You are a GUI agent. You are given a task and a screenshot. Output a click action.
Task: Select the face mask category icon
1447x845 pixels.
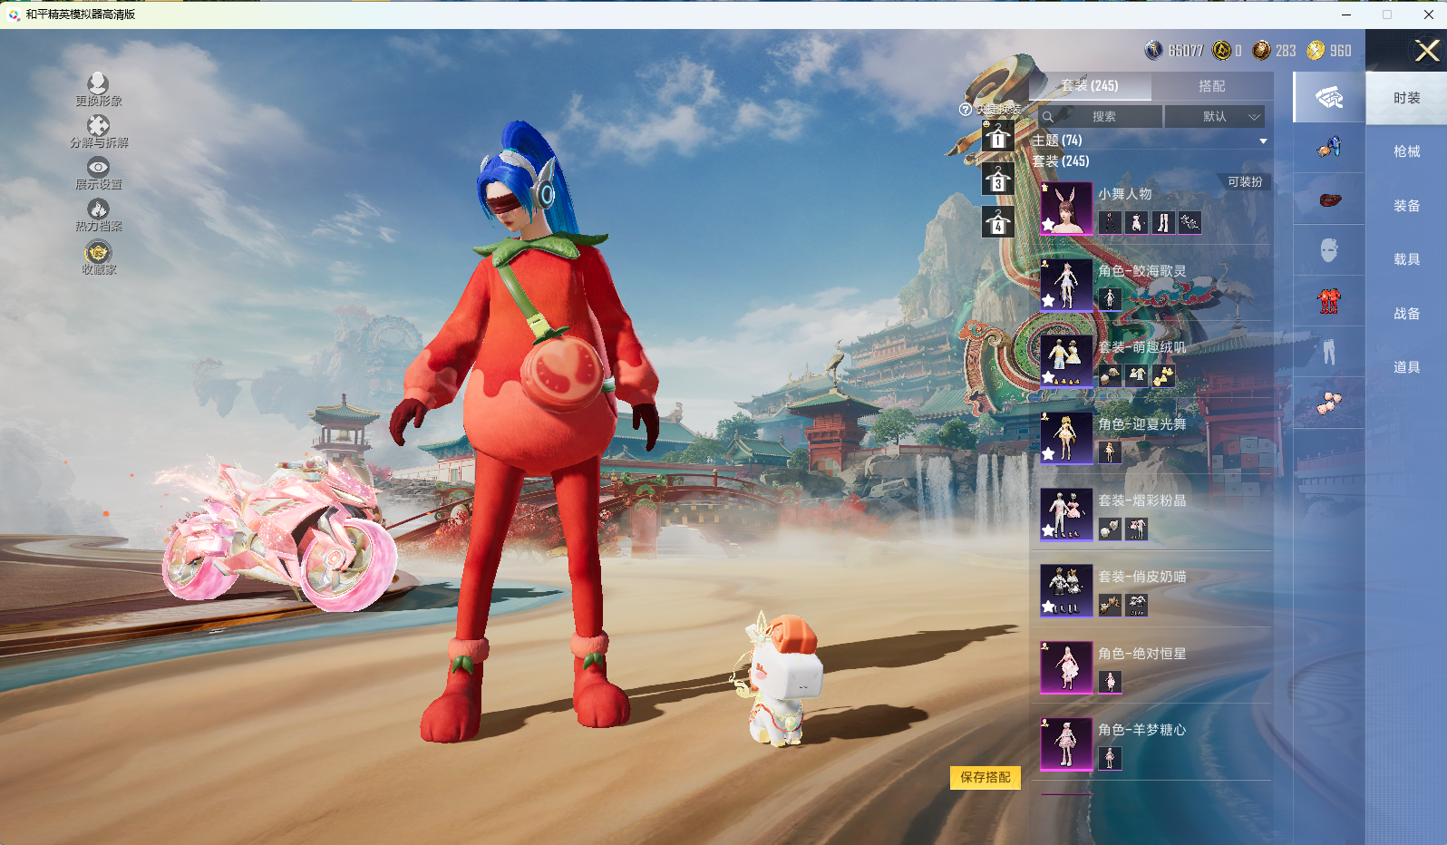[1329, 250]
